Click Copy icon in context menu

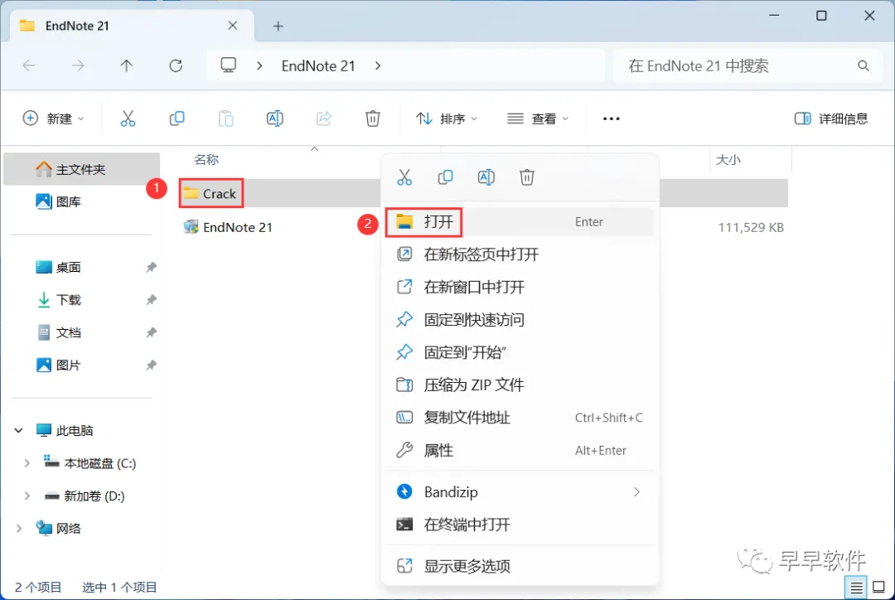coord(445,177)
